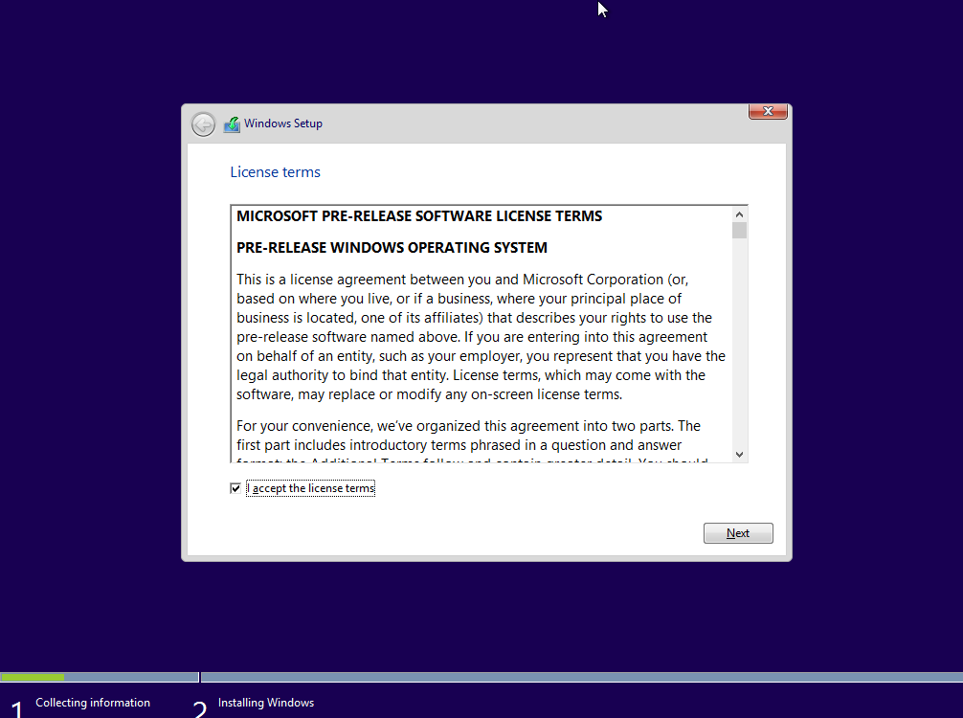Click the green setup progress bar segment
This screenshot has width=963, height=718.
(33, 677)
